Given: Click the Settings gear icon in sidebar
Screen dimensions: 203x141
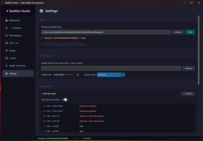Looking at the screenshot, I should tap(7, 74).
